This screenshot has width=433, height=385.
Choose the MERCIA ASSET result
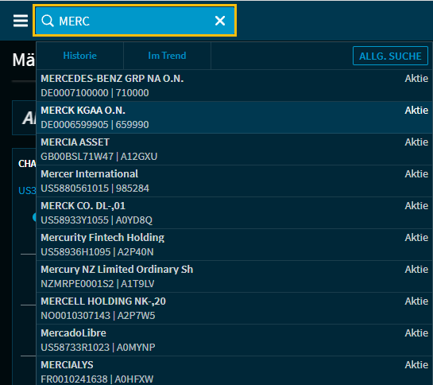pyautogui.click(x=234, y=149)
